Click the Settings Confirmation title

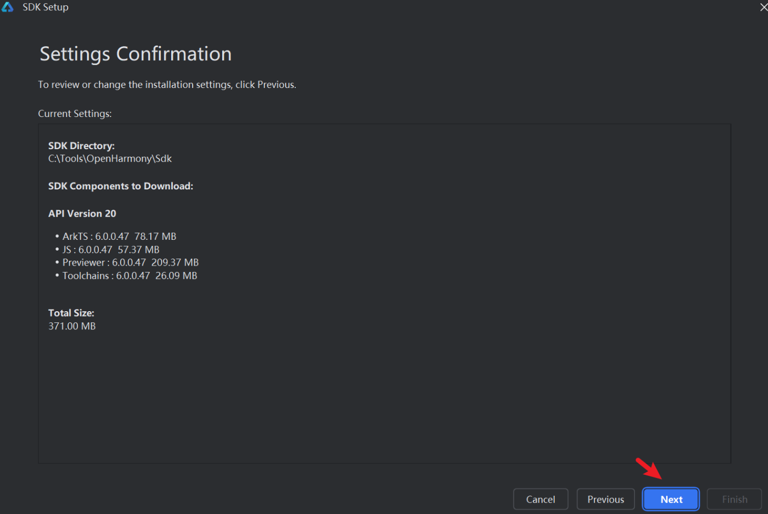pyautogui.click(x=136, y=54)
